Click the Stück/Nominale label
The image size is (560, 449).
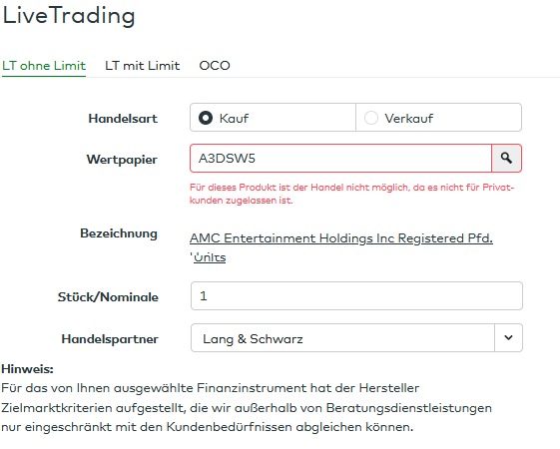pyautogui.click(x=108, y=297)
